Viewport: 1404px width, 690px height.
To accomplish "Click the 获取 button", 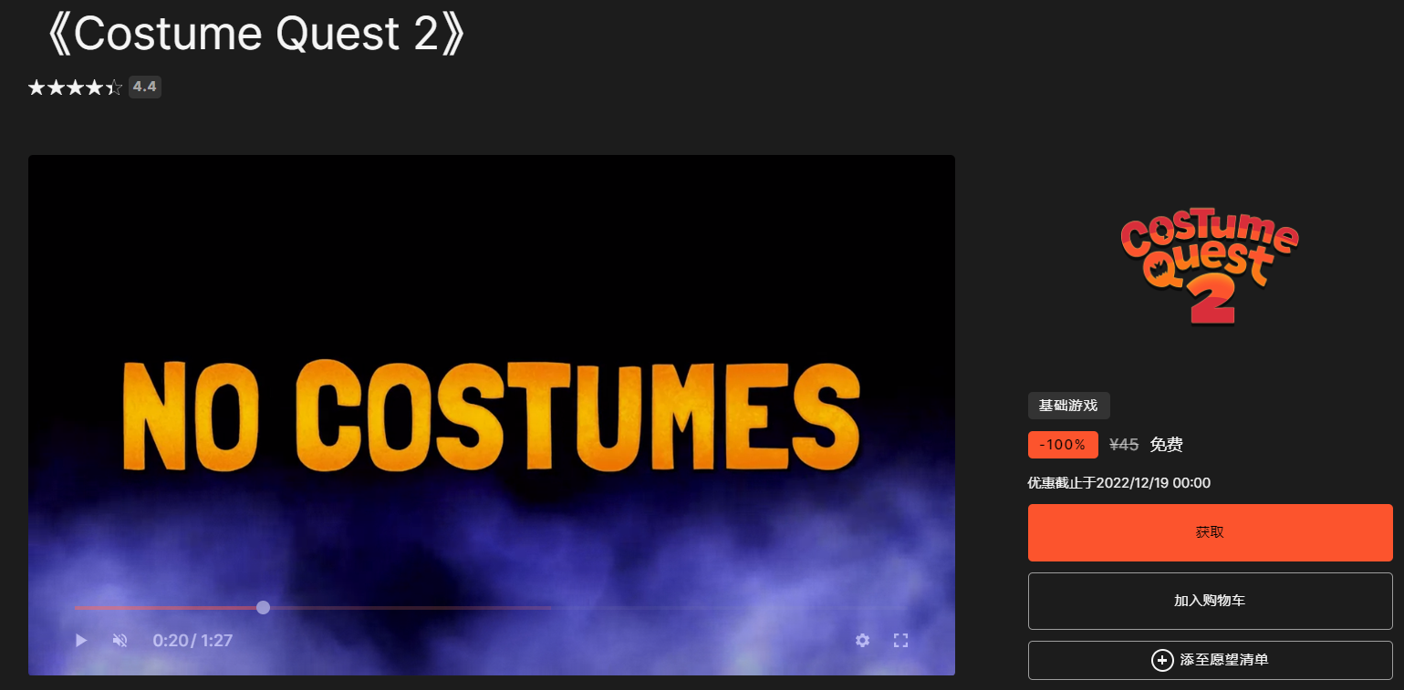I will point(1210,532).
